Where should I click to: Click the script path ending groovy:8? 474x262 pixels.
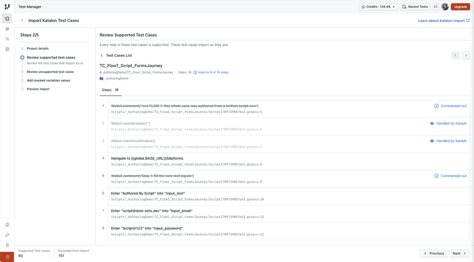click(x=186, y=164)
